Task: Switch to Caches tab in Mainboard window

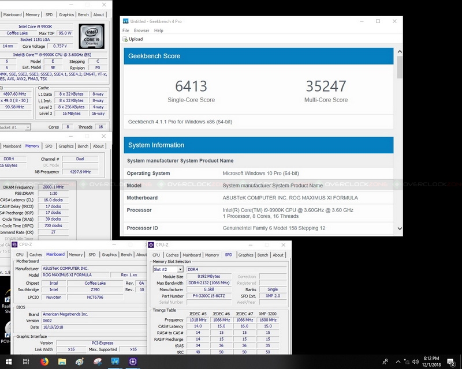Action: (x=36, y=254)
